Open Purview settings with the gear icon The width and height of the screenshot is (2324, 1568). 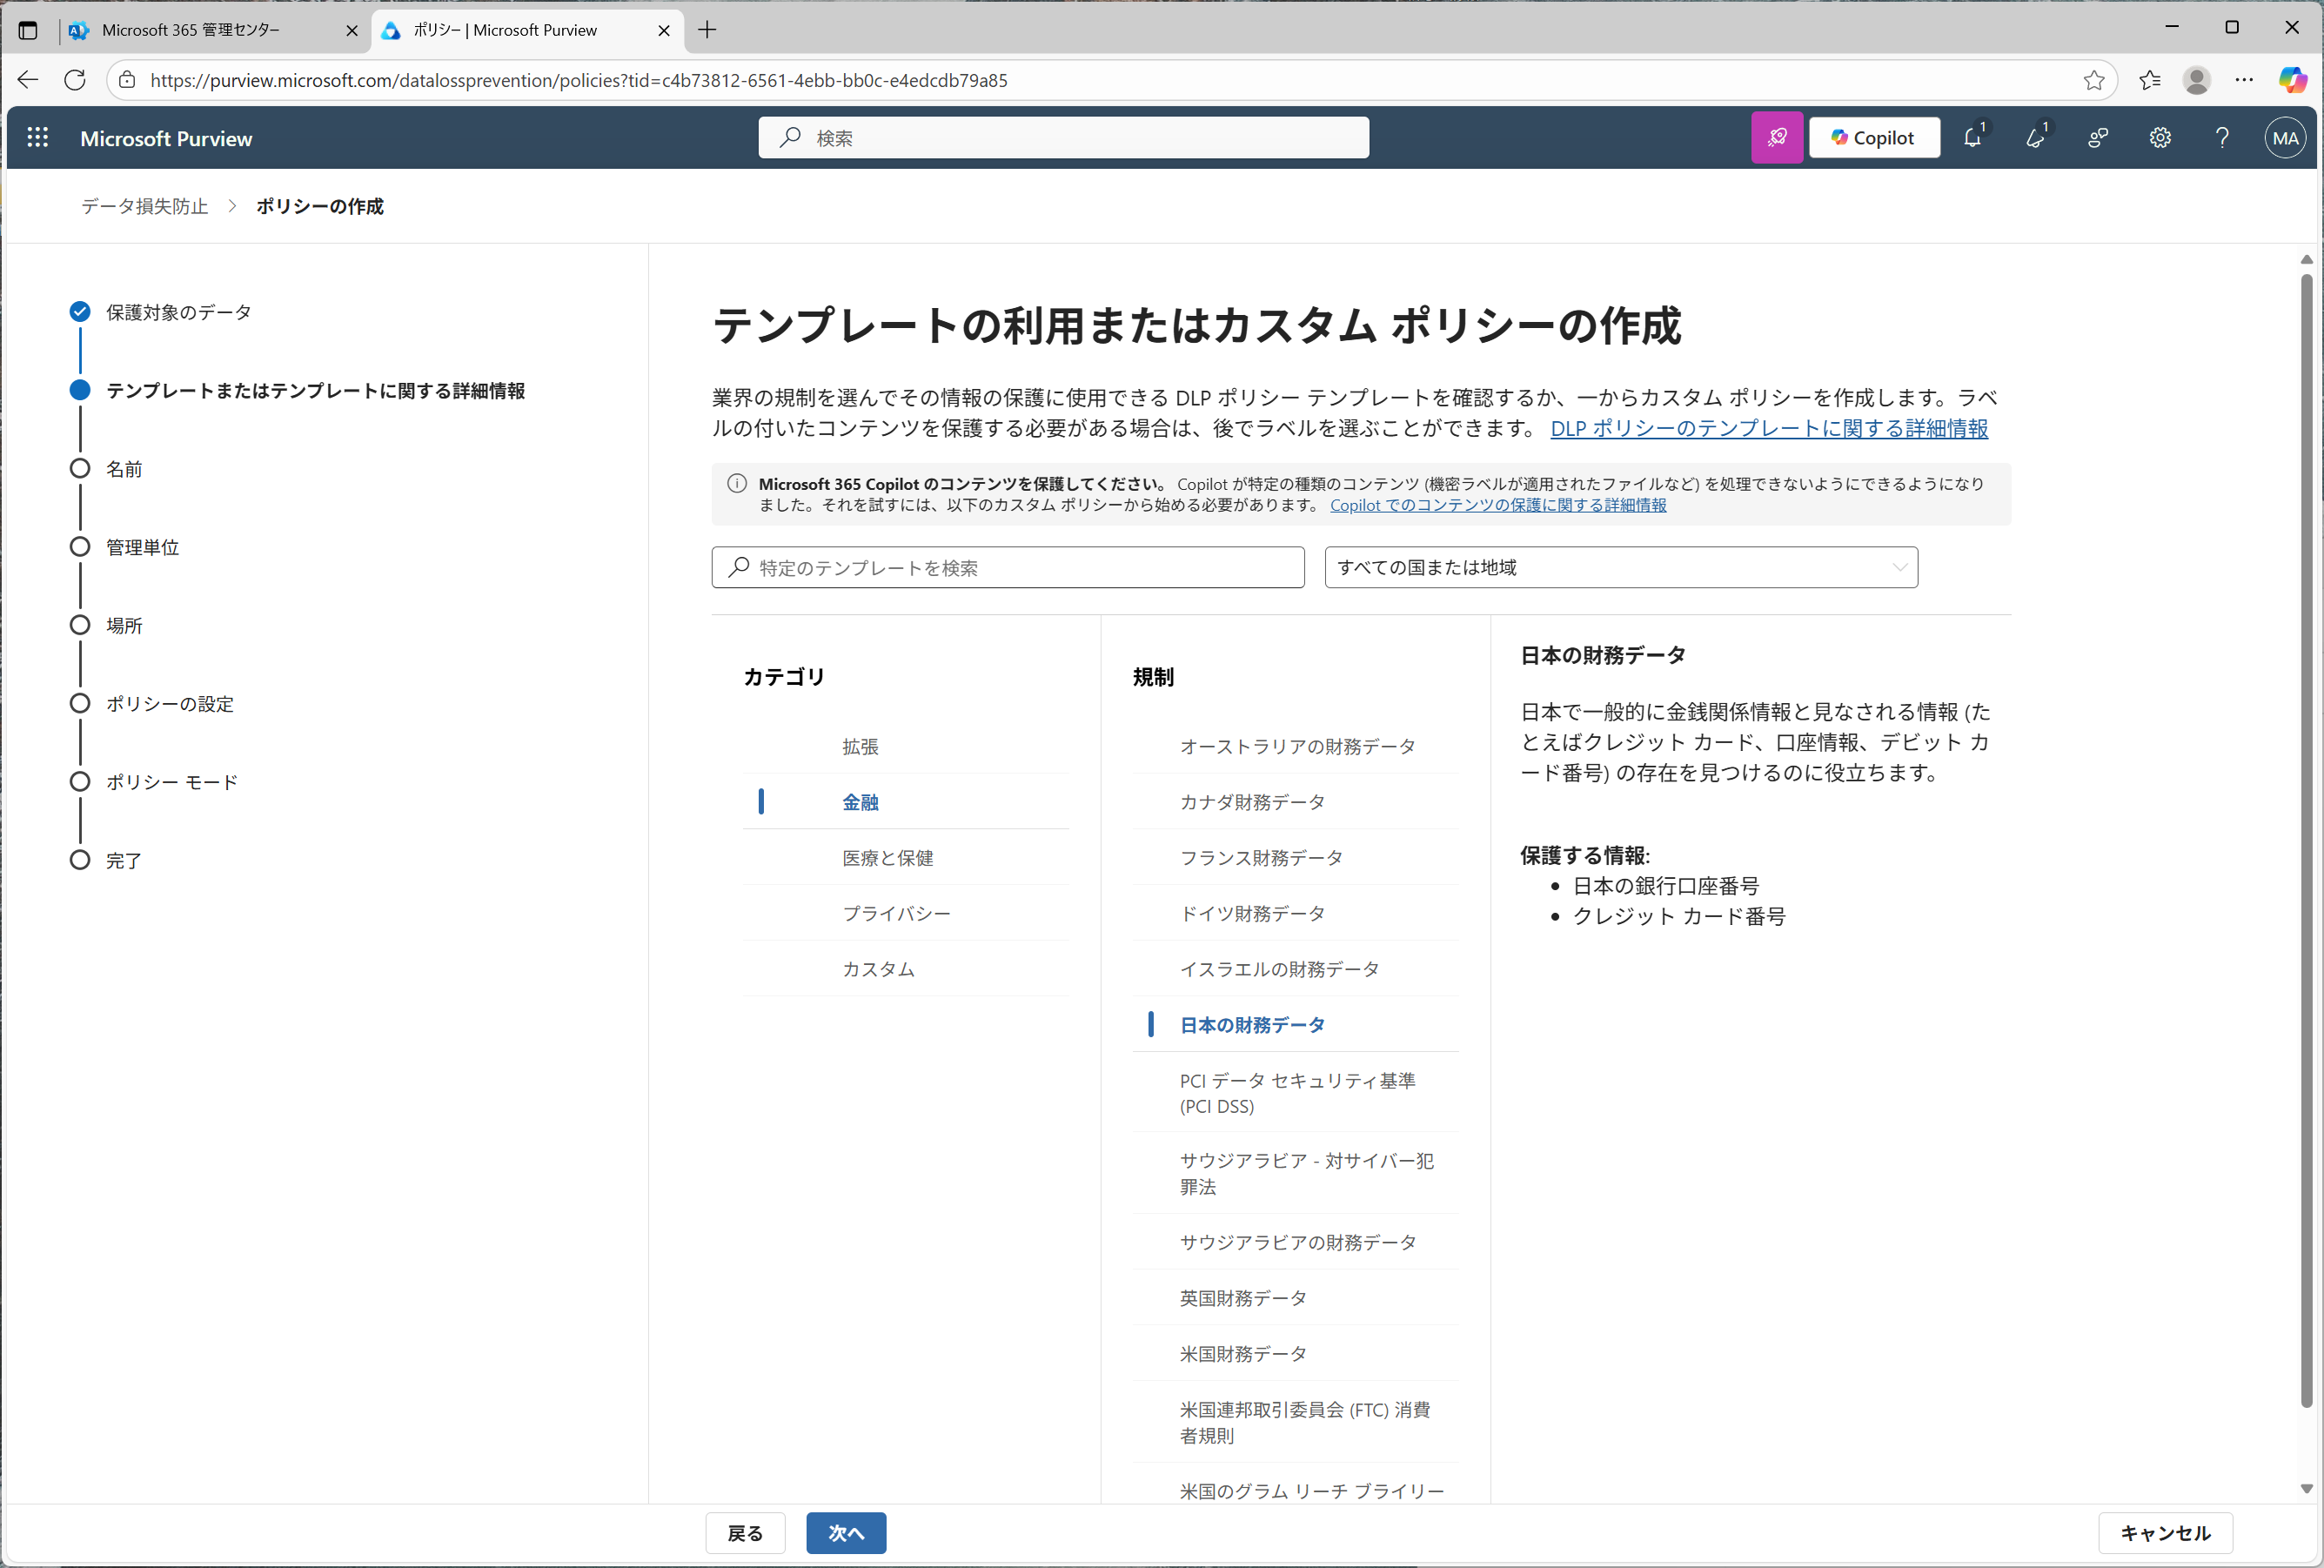tap(2160, 137)
